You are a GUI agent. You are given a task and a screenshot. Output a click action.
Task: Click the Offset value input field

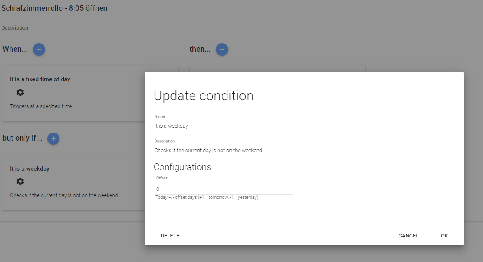tap(224, 189)
